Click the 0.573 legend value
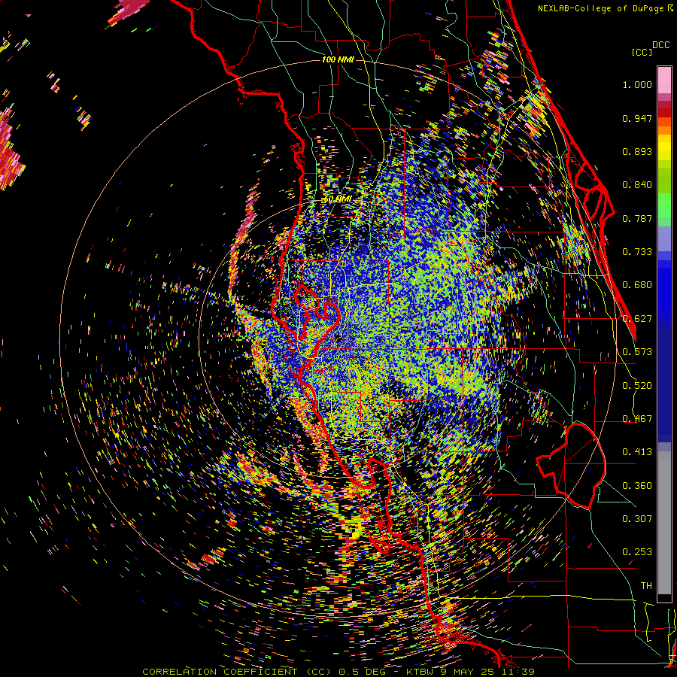 (637, 352)
